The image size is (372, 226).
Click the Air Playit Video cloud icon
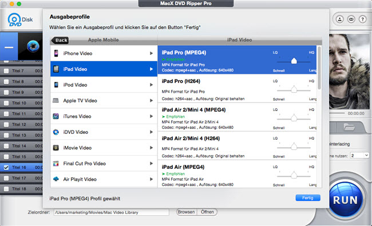point(56,179)
